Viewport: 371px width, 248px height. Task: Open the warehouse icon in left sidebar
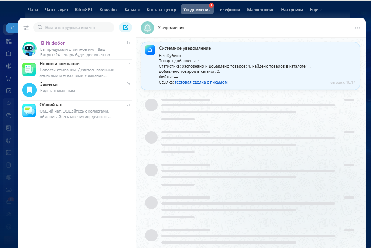[8, 54]
